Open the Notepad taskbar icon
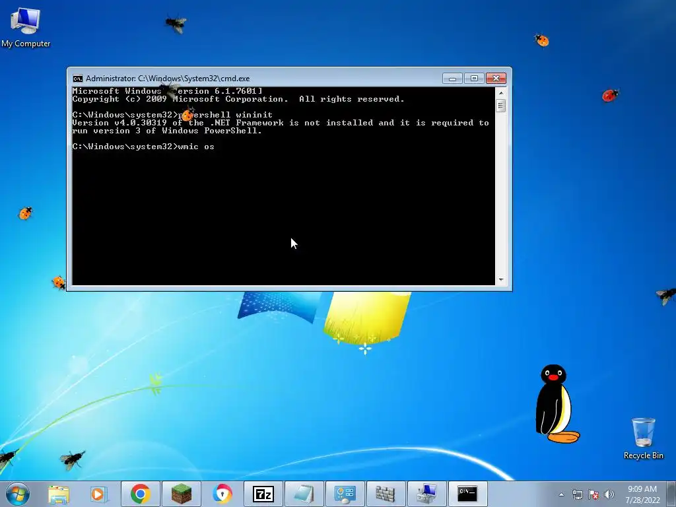 (304, 494)
